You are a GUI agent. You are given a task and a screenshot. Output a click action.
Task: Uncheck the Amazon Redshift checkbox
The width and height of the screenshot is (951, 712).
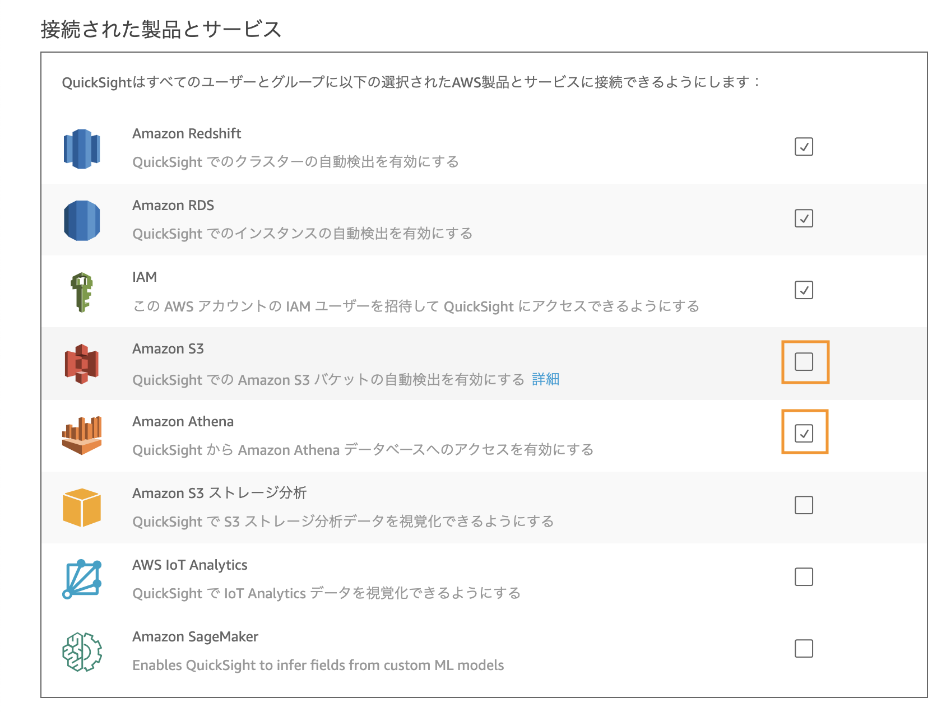[804, 147]
